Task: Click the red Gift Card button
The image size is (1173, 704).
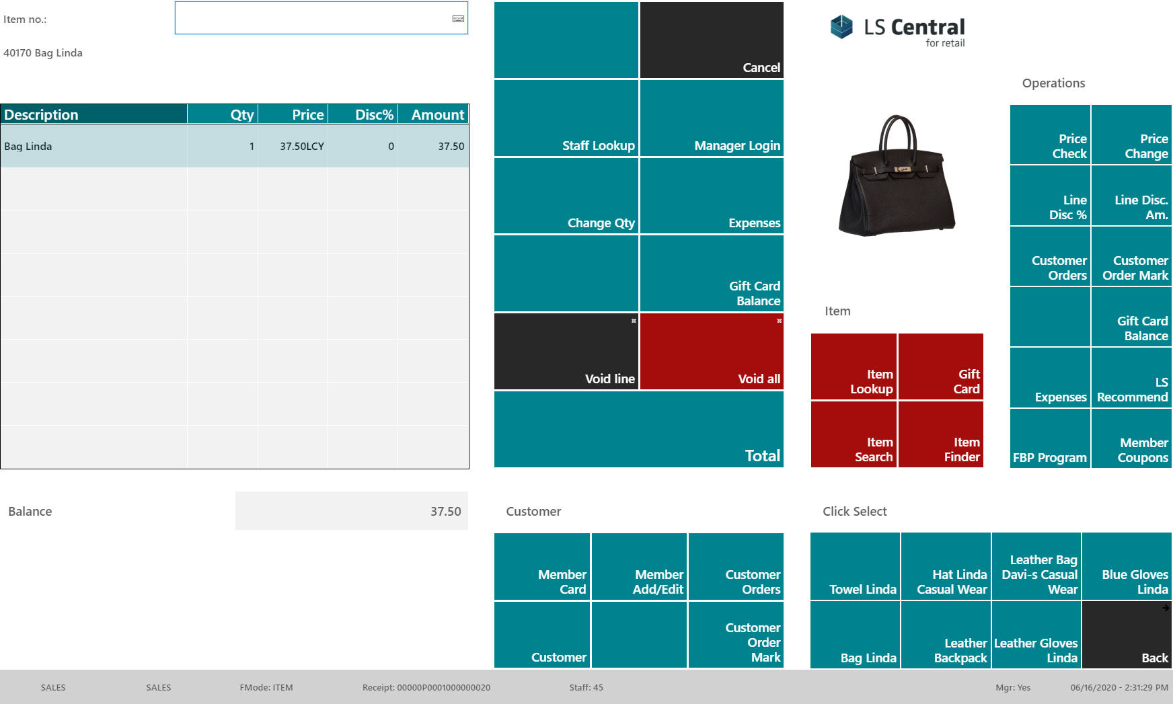Action: [941, 366]
